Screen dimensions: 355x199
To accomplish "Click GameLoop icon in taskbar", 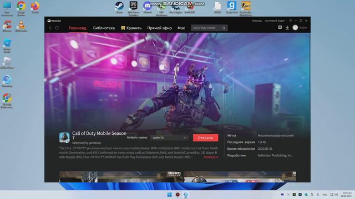I will click(186, 195).
